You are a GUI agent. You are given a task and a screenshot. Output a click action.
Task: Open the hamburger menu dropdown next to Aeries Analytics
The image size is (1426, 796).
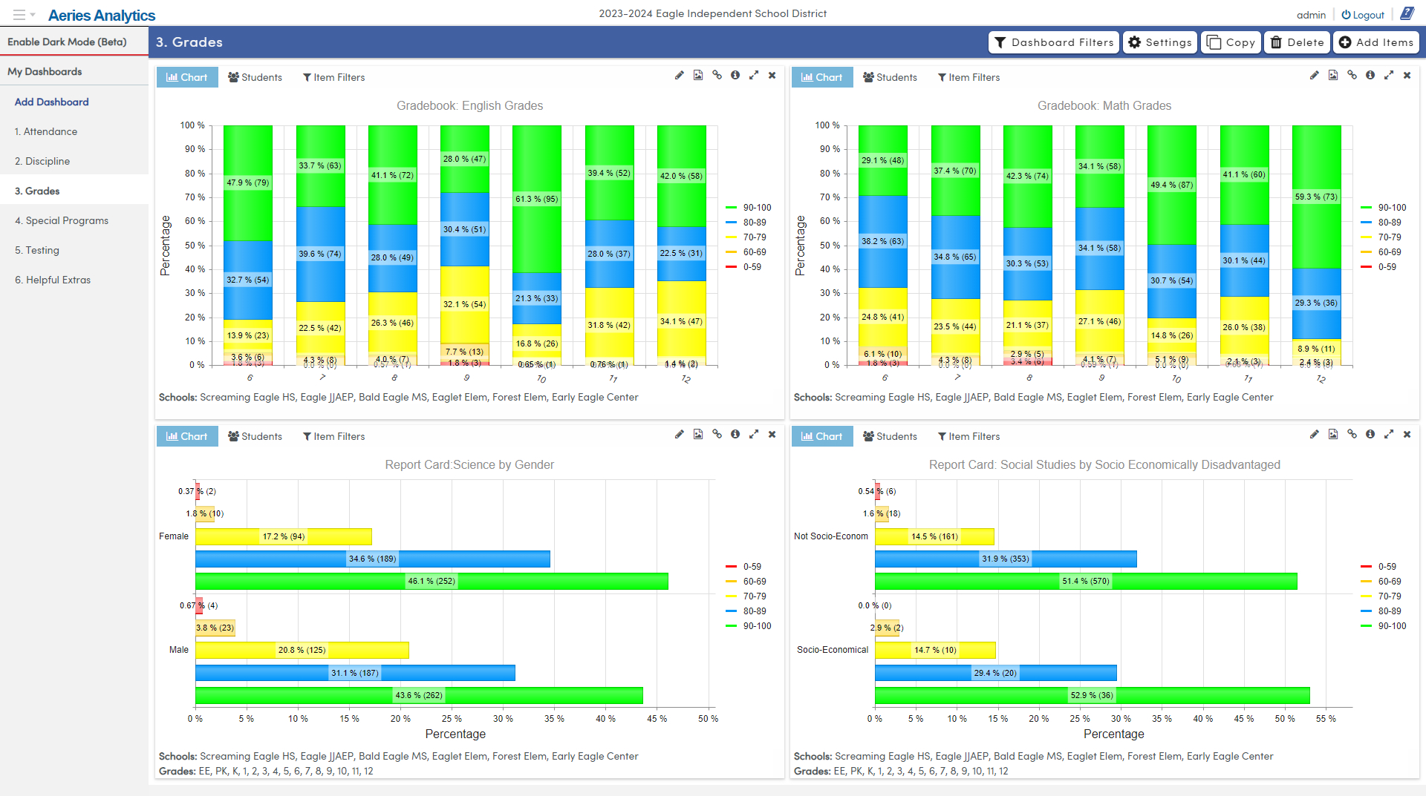[22, 15]
